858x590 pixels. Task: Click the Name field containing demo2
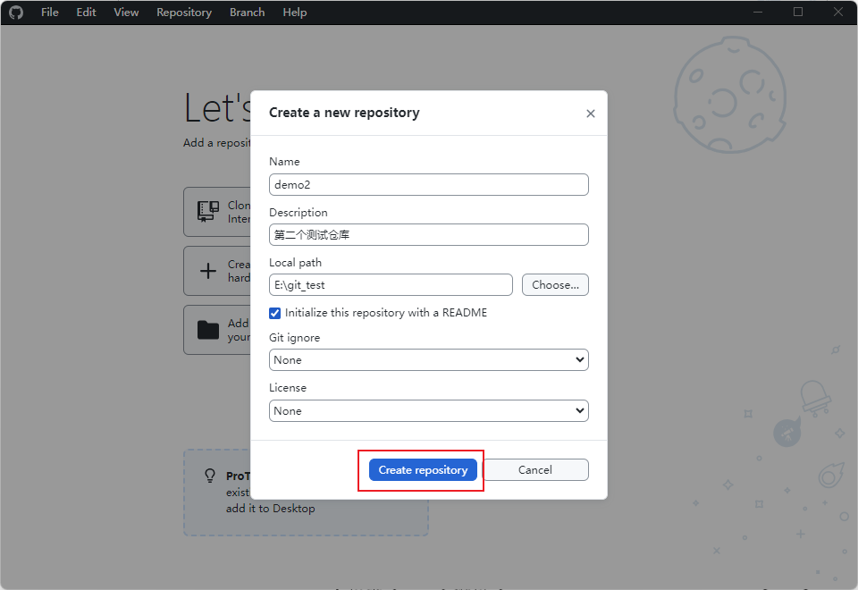point(428,185)
